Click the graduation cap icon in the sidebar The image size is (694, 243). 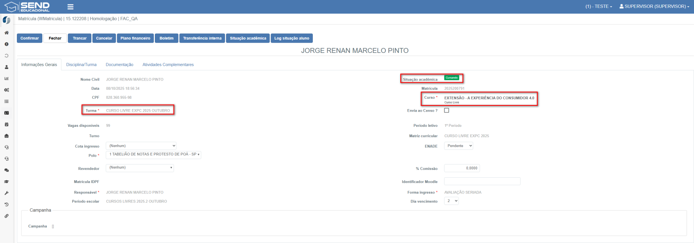point(7,182)
